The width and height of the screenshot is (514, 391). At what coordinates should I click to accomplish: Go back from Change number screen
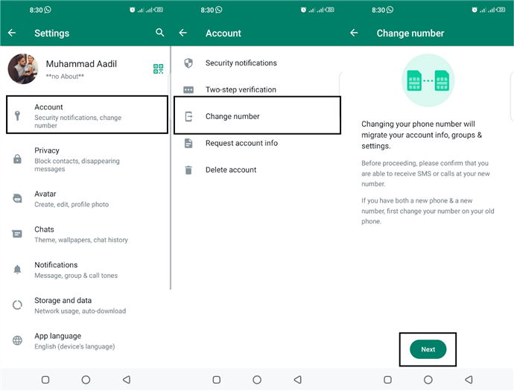tap(354, 33)
